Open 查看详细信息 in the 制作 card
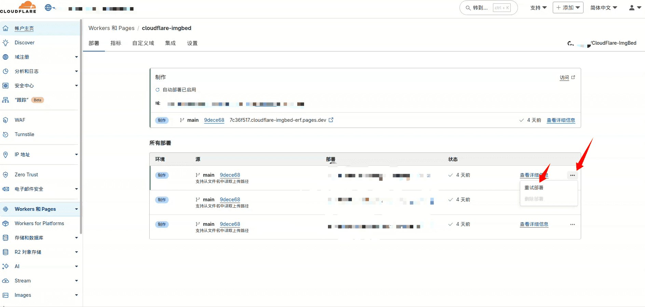Image resolution: width=645 pixels, height=307 pixels. (561, 120)
